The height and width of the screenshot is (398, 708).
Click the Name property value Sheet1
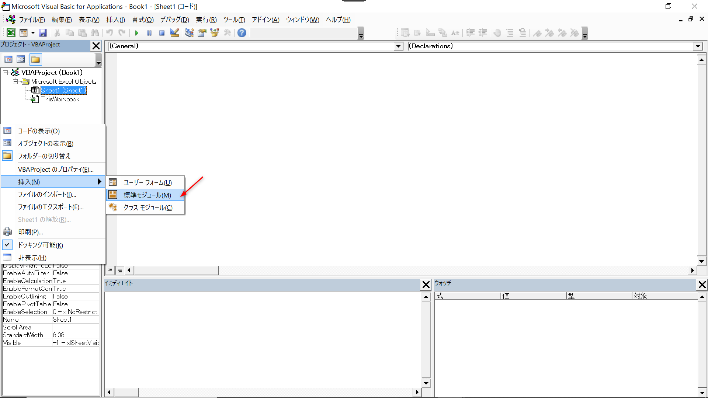click(x=76, y=320)
